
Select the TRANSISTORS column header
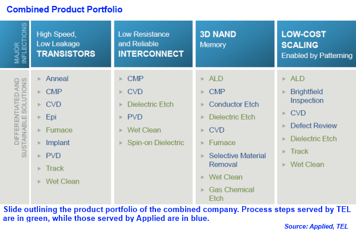71,44
